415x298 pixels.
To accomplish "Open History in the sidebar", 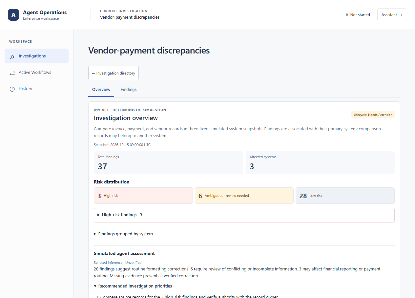I will coord(36,89).
